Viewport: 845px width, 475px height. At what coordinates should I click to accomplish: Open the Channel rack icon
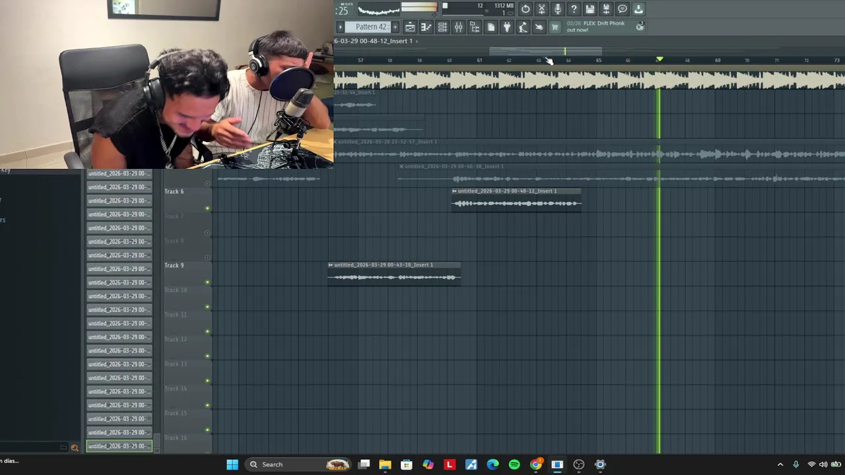442,27
